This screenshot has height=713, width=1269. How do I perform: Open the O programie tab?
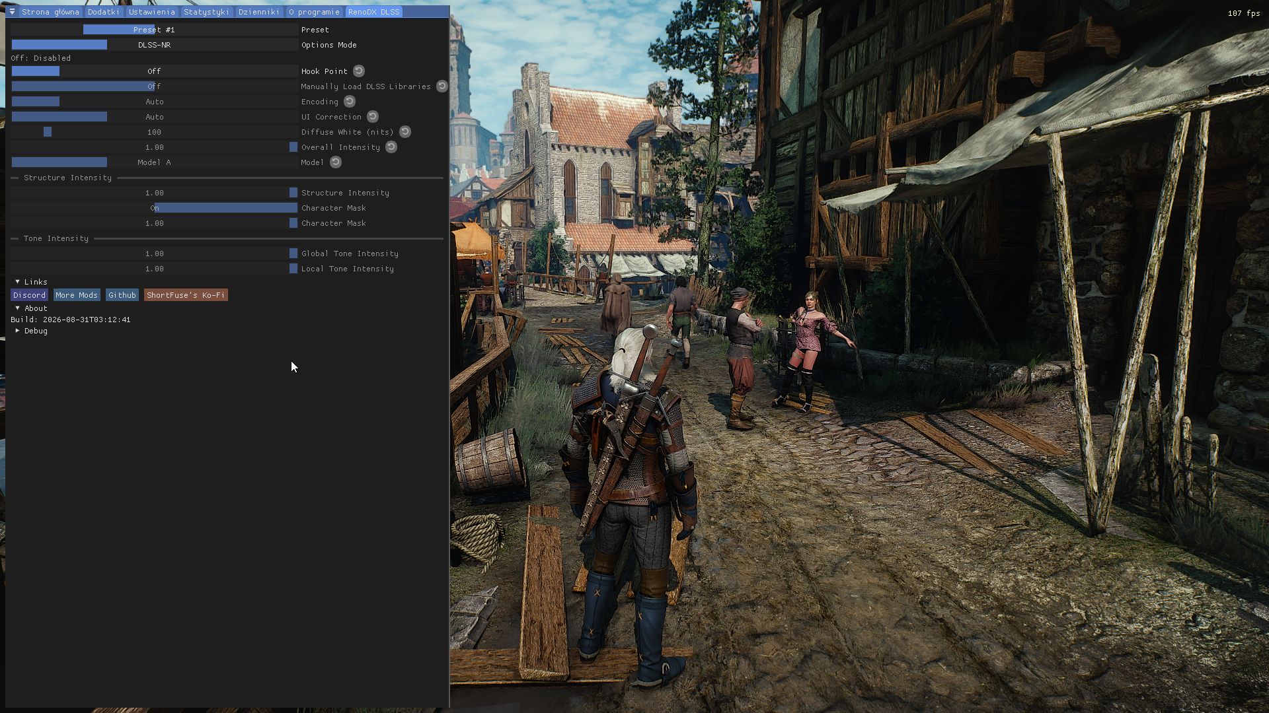tap(314, 12)
